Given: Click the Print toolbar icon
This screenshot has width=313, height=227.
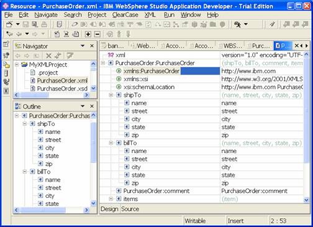Looking at the screenshot, I should [44, 24].
